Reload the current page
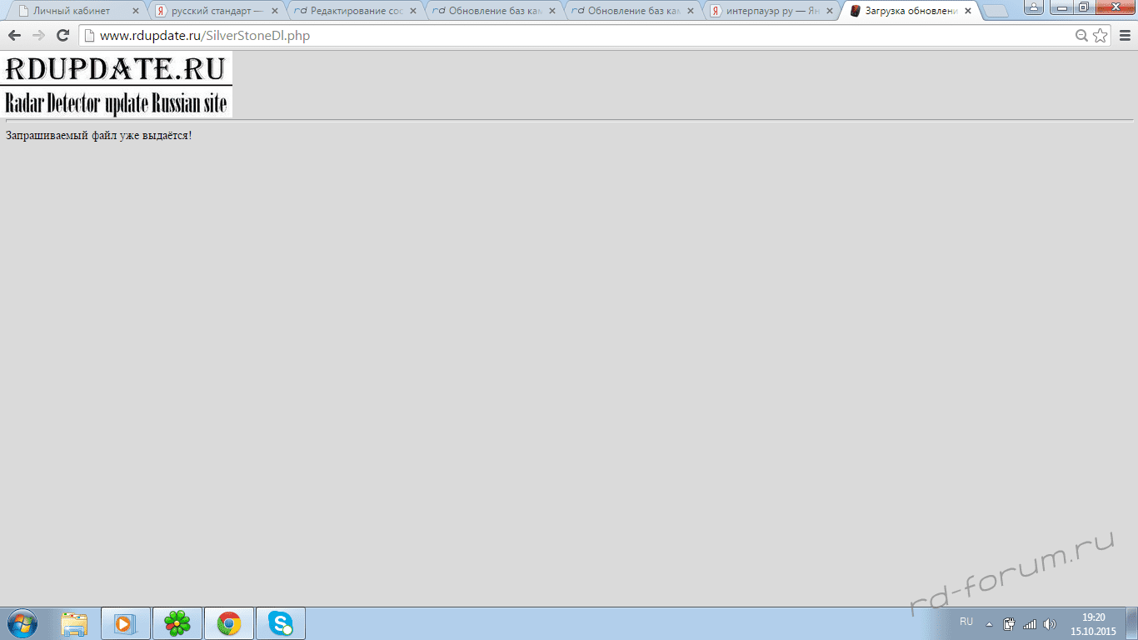This screenshot has height=640, width=1138. (62, 36)
